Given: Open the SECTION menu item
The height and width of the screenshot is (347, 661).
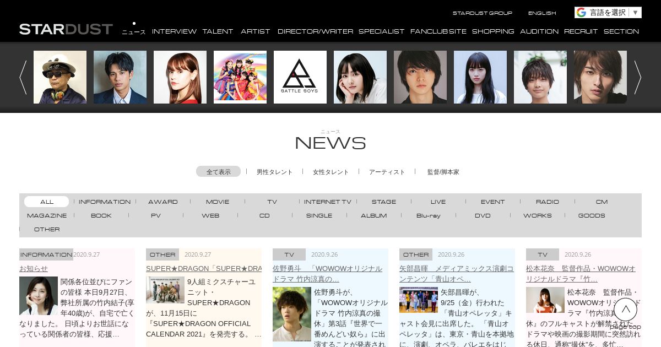Looking at the screenshot, I should tap(621, 31).
